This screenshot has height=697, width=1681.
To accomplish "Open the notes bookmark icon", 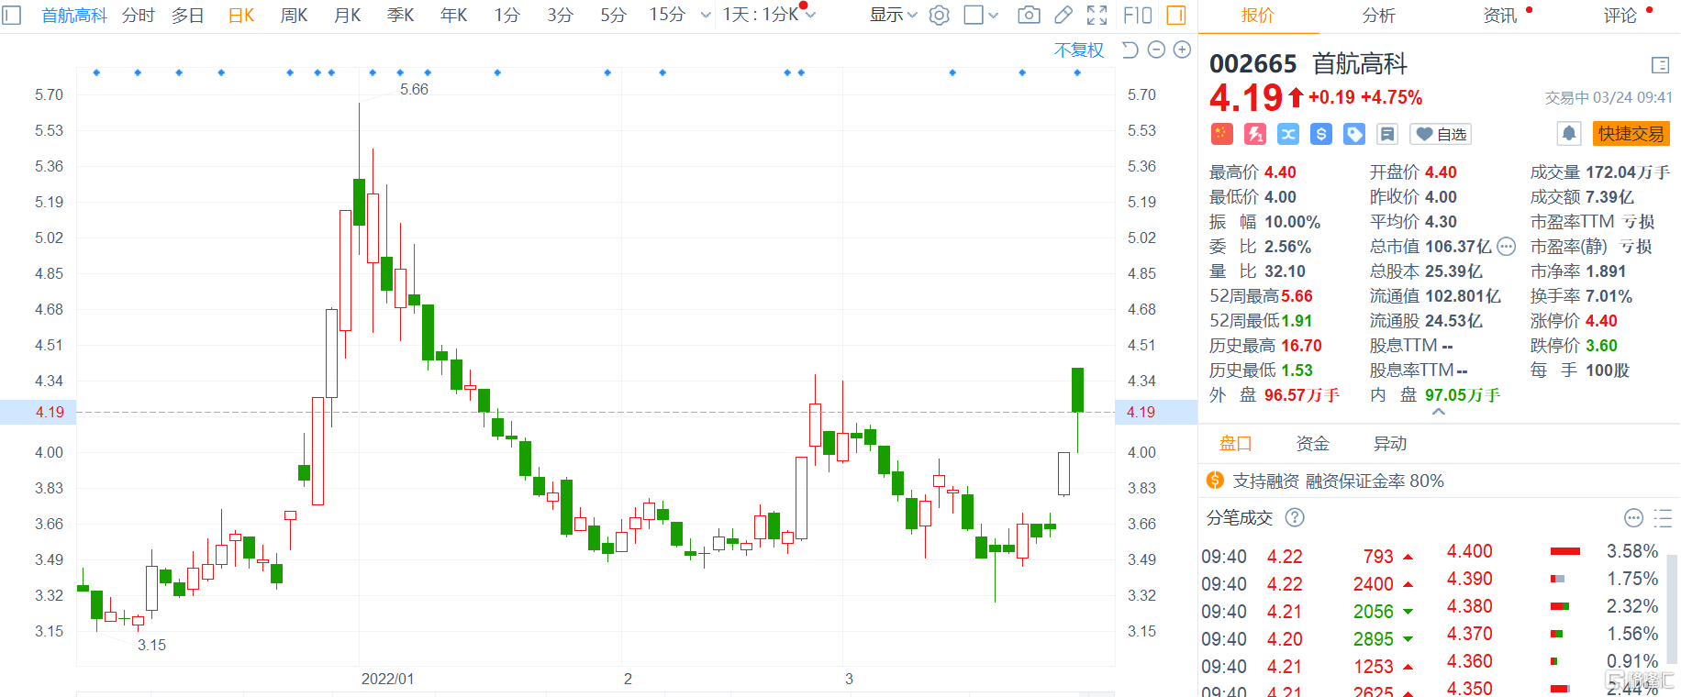I will pos(1387,134).
